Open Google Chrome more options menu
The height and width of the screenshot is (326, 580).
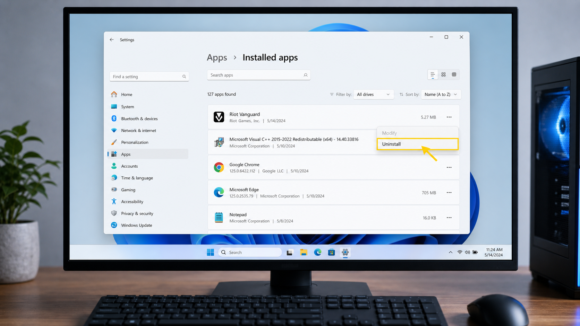coord(449,167)
